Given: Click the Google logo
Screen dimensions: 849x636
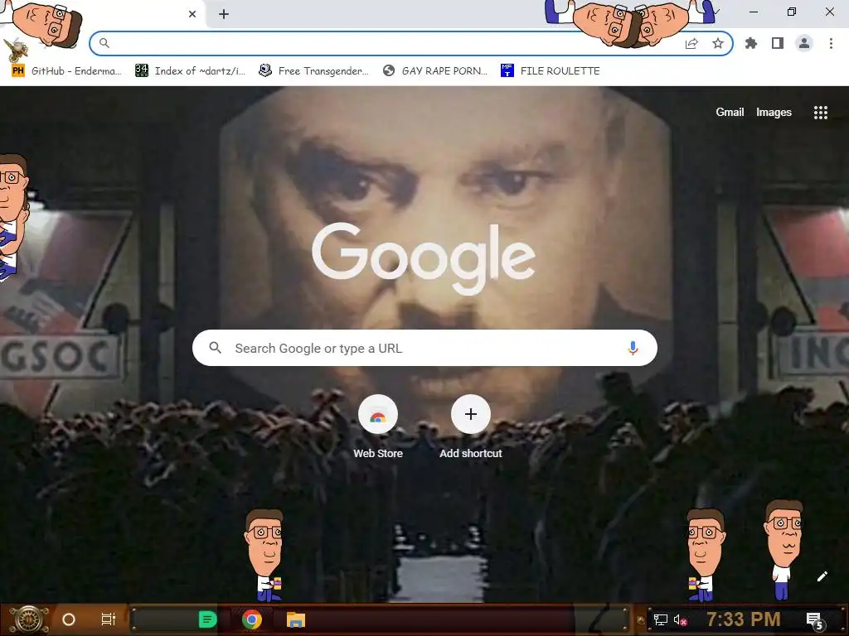Looking at the screenshot, I should click(424, 258).
